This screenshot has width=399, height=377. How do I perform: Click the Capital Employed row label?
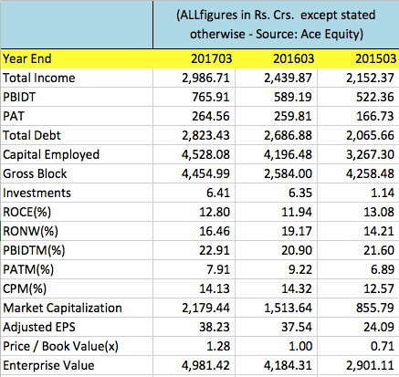51,154
